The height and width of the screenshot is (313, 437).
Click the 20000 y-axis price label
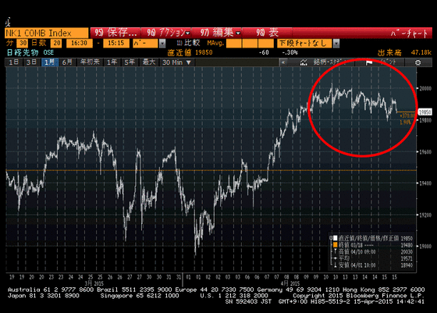pos(425,88)
